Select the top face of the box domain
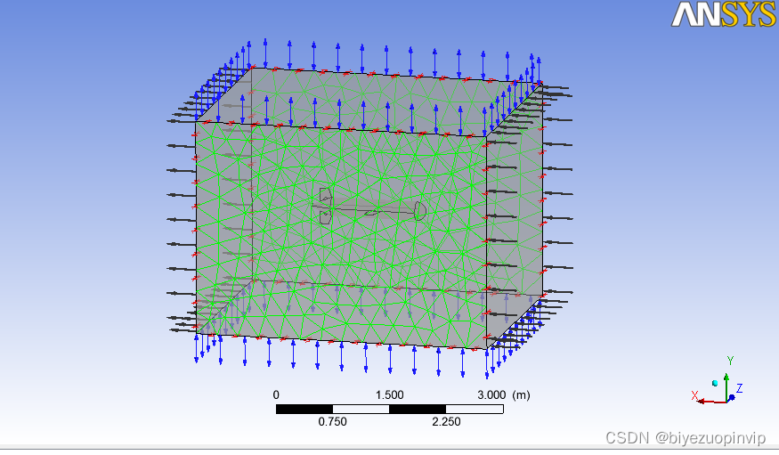779x455 pixels. click(374, 100)
